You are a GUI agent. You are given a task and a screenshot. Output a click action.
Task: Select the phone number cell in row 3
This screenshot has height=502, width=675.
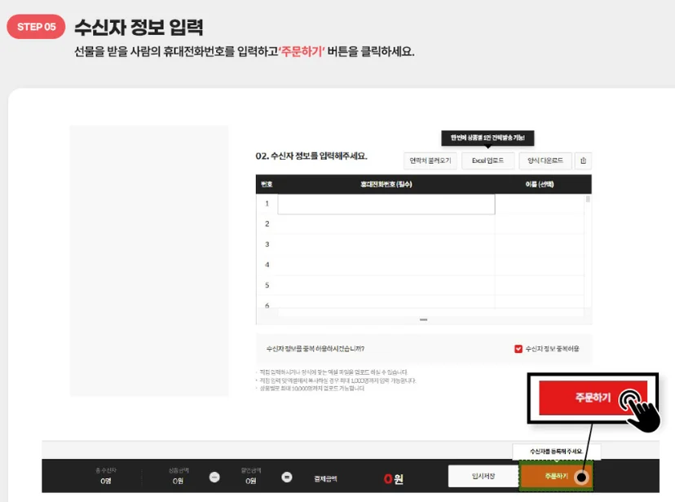point(386,244)
